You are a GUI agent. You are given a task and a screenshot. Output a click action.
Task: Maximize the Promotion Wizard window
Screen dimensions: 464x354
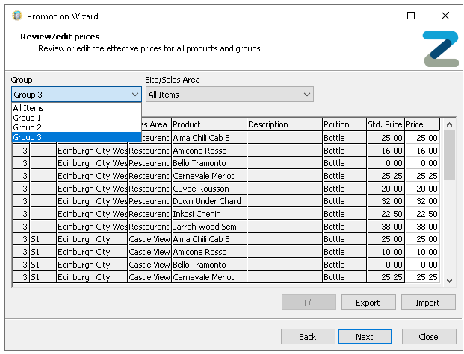coord(411,16)
